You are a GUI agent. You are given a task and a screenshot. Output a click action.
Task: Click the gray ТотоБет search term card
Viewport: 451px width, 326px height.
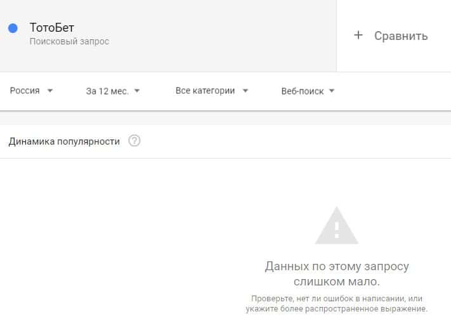(168, 36)
